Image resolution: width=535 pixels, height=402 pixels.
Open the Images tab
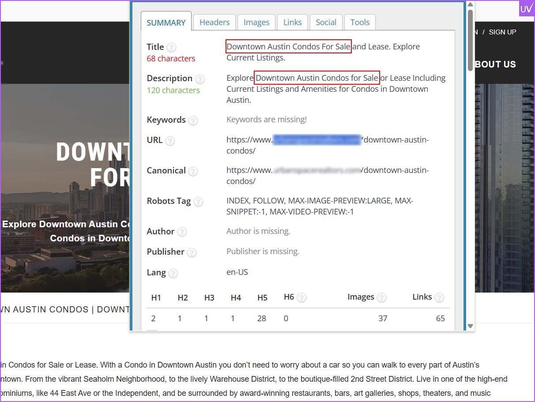point(256,23)
